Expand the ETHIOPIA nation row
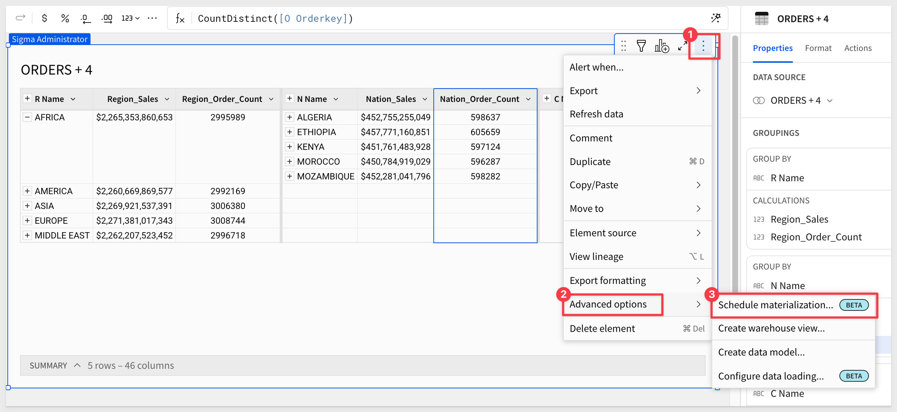Image resolution: width=897 pixels, height=412 pixels. coord(290,132)
